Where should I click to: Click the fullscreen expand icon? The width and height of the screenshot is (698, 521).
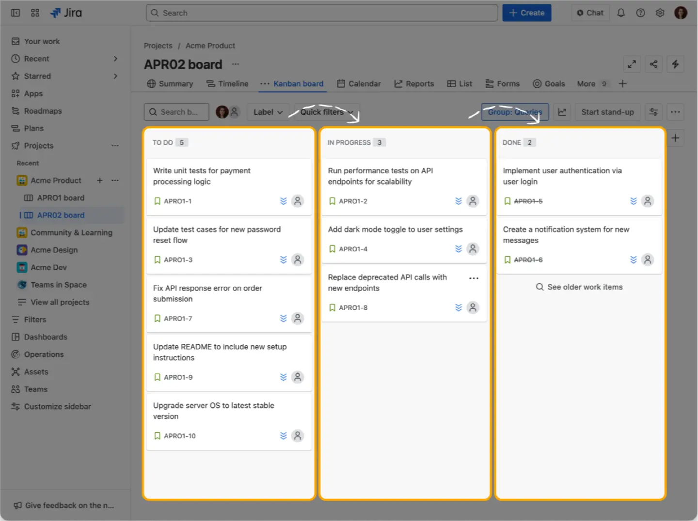632,64
